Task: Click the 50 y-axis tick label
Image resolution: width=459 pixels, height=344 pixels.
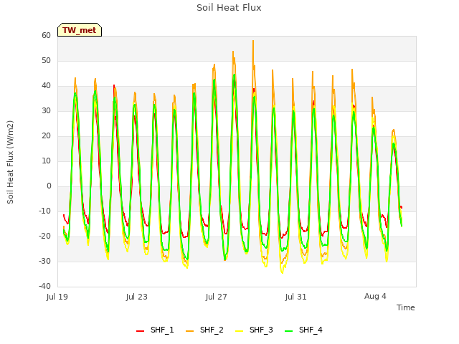Action: [46, 60]
